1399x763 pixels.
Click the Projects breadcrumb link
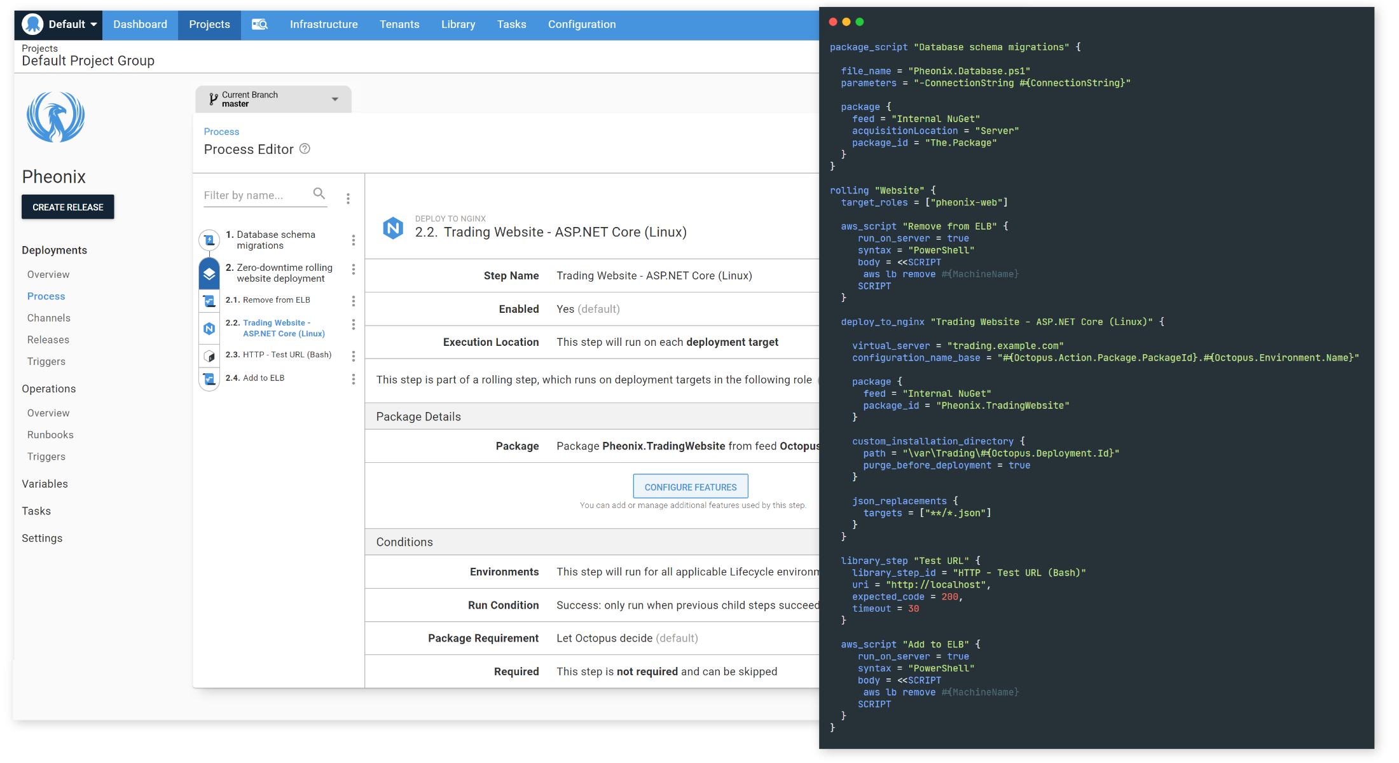point(39,48)
